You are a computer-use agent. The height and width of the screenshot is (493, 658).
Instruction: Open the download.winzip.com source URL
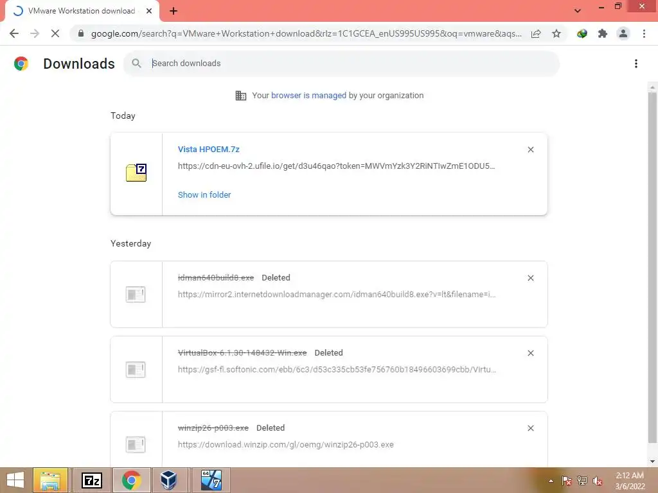[286, 444]
